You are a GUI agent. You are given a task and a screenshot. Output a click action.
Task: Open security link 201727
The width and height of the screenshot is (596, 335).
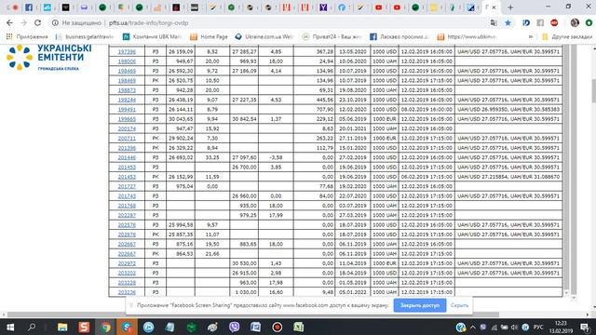[127, 186]
